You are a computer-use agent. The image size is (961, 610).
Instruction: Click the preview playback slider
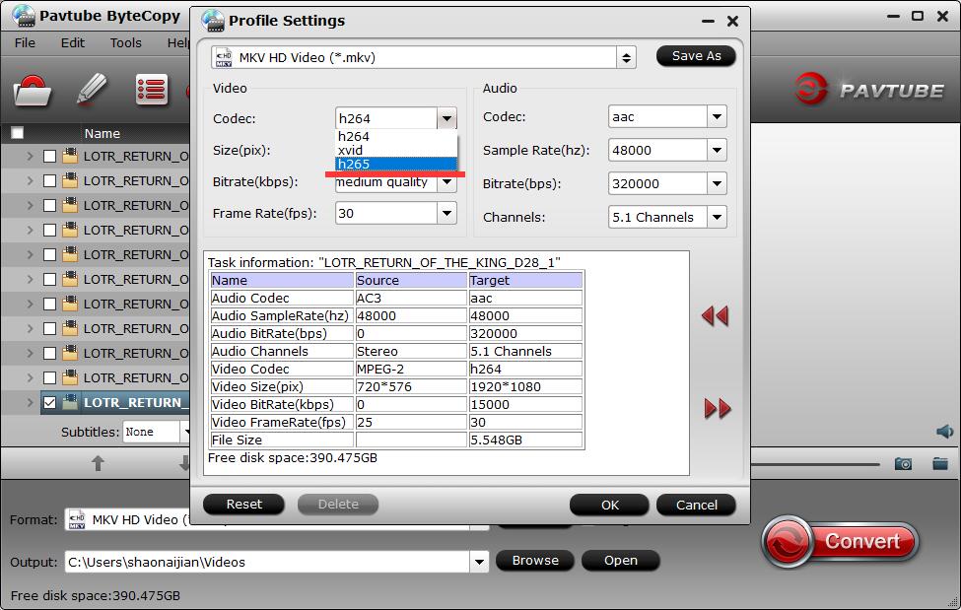pos(815,465)
